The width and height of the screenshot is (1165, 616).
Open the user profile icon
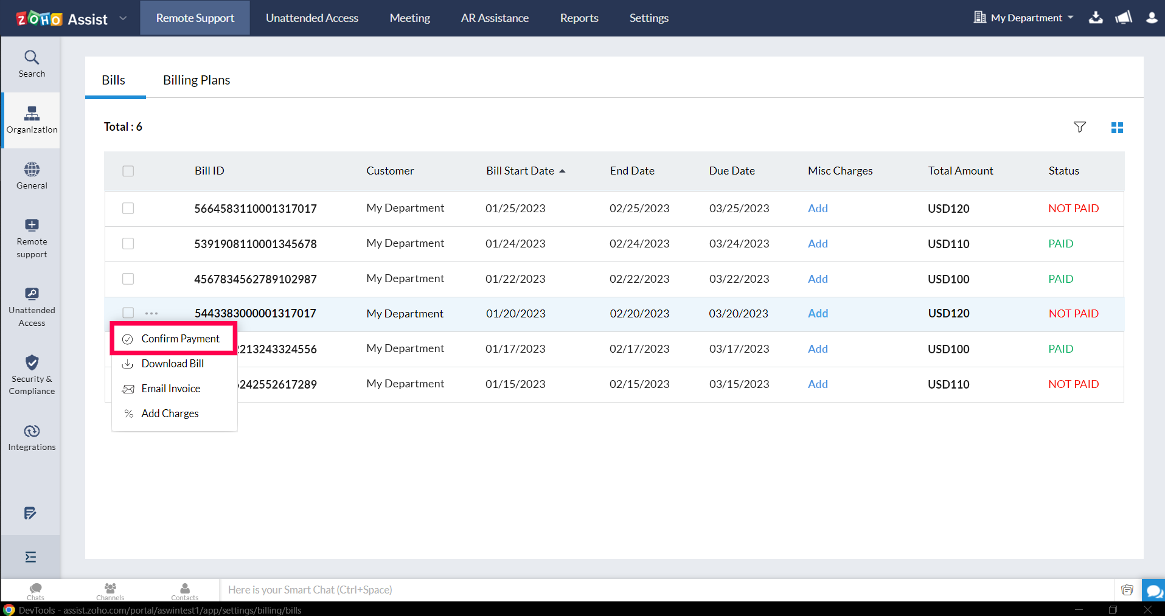(x=1152, y=18)
